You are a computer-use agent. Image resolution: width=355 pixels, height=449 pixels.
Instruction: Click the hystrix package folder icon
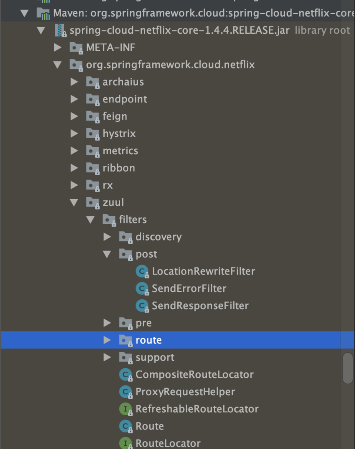click(93, 134)
